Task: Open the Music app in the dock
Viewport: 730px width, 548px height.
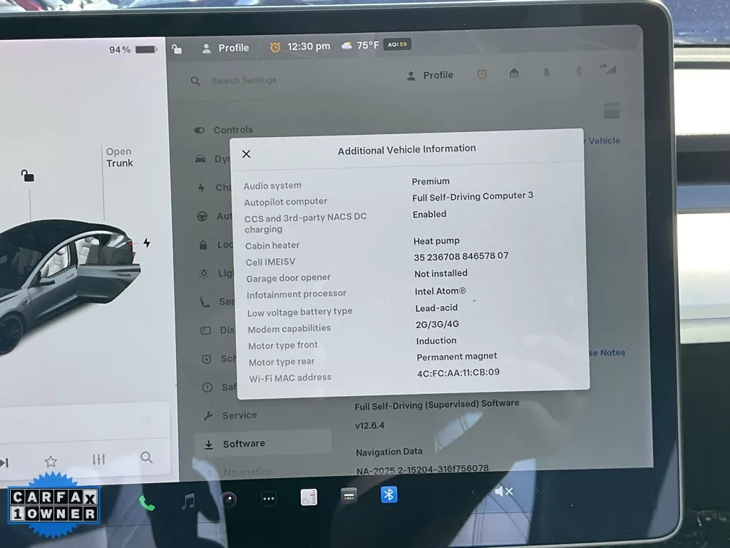Action: tap(188, 502)
